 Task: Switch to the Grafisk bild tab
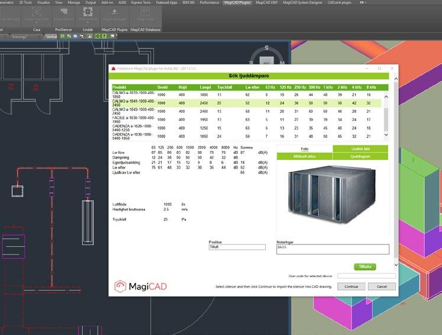pyautogui.click(x=360, y=149)
